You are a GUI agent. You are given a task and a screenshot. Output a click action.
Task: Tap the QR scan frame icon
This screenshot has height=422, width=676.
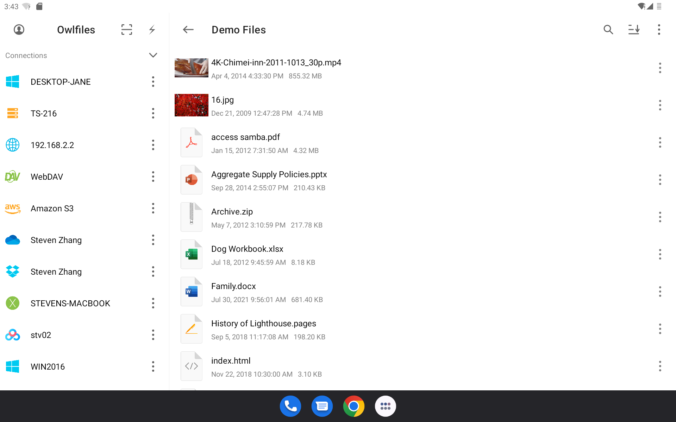pyautogui.click(x=127, y=30)
